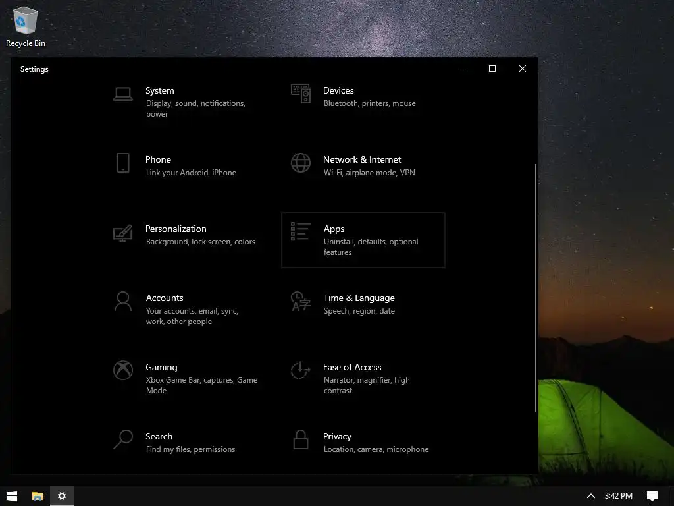Click the Show desktop sliver

coord(672,496)
